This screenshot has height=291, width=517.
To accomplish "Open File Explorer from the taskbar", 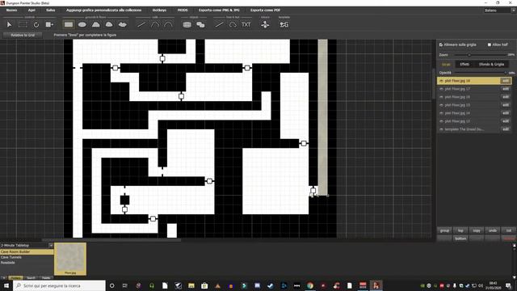I will [191, 285].
